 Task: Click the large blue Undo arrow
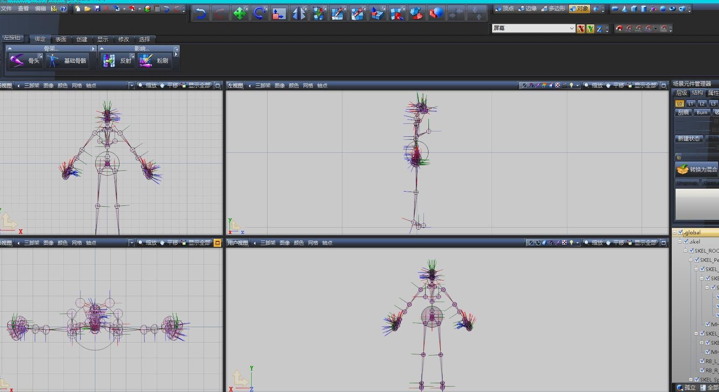coord(201,13)
